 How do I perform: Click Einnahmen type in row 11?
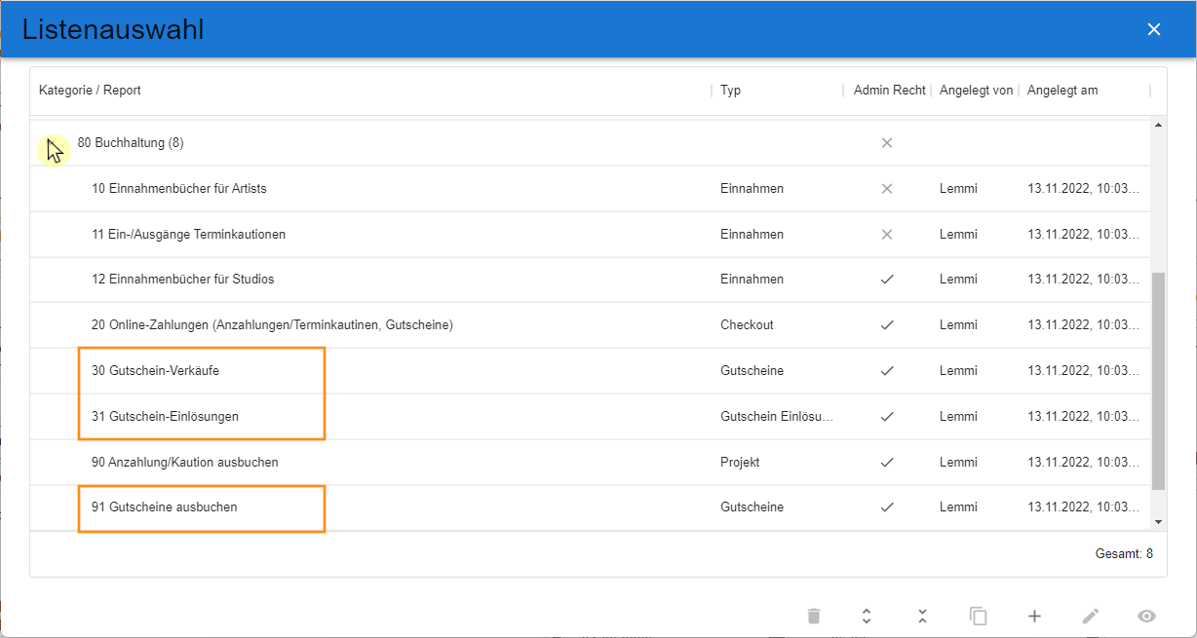pos(752,234)
